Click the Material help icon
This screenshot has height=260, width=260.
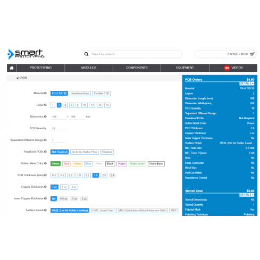pyautogui.click(x=45, y=93)
